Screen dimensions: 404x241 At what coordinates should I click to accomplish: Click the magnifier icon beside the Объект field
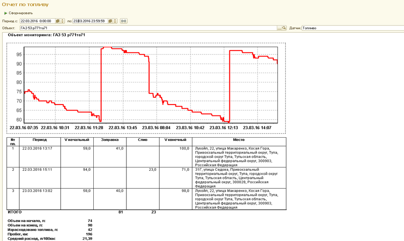(x=284, y=28)
